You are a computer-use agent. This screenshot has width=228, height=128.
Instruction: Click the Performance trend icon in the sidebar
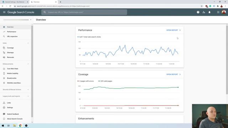coord(4,32)
